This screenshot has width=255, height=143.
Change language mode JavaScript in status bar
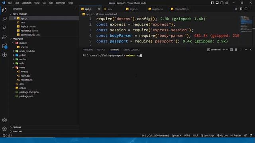(x=208, y=135)
